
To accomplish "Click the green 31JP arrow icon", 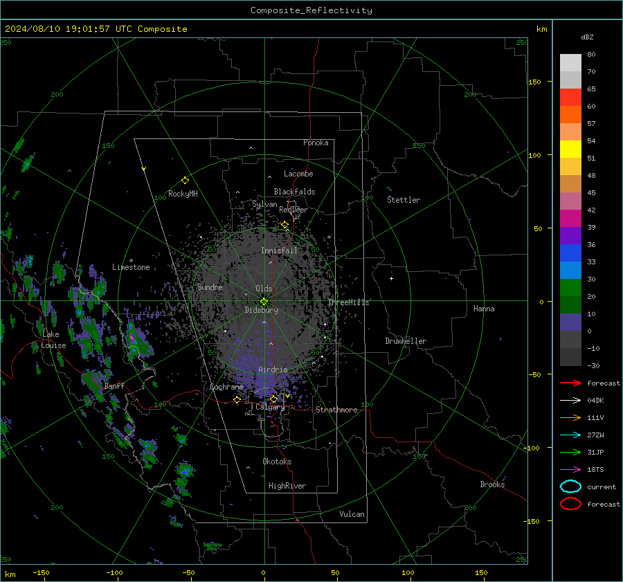I will click(x=570, y=452).
